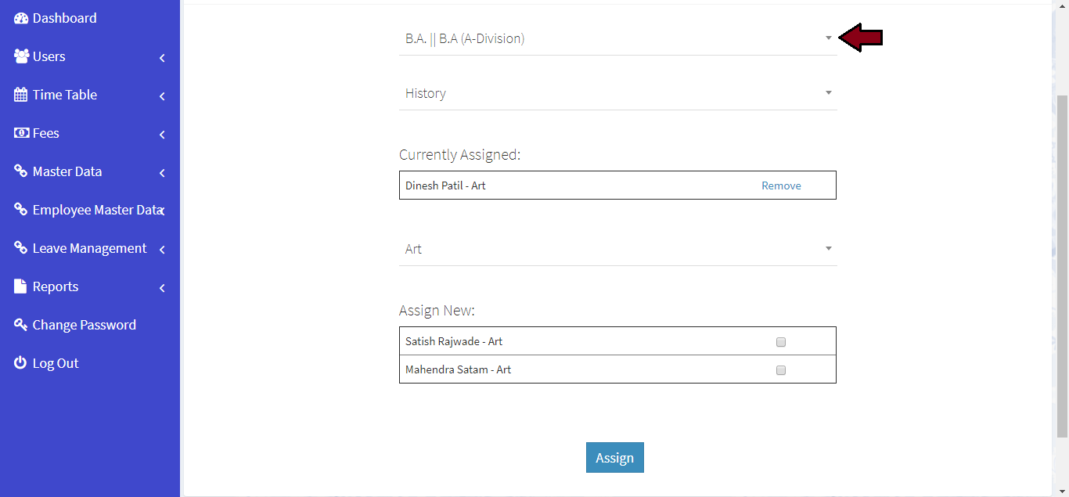Click the Reports file icon
This screenshot has width=1069, height=497.
[x=21, y=286]
